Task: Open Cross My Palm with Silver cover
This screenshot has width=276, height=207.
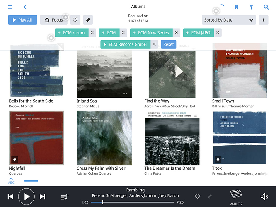Action: 104,138
